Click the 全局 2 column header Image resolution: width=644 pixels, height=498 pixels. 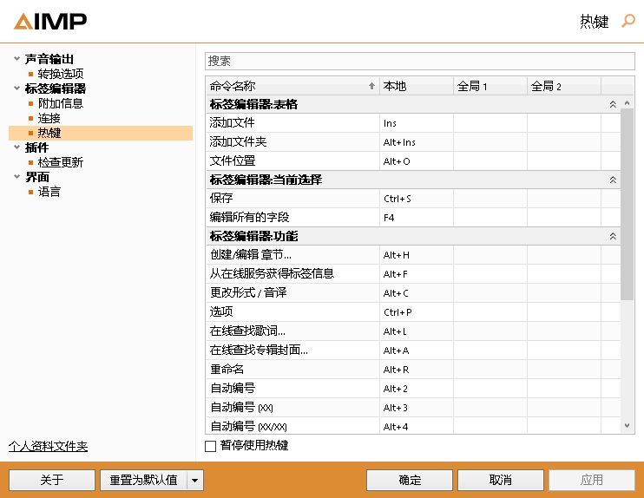564,86
